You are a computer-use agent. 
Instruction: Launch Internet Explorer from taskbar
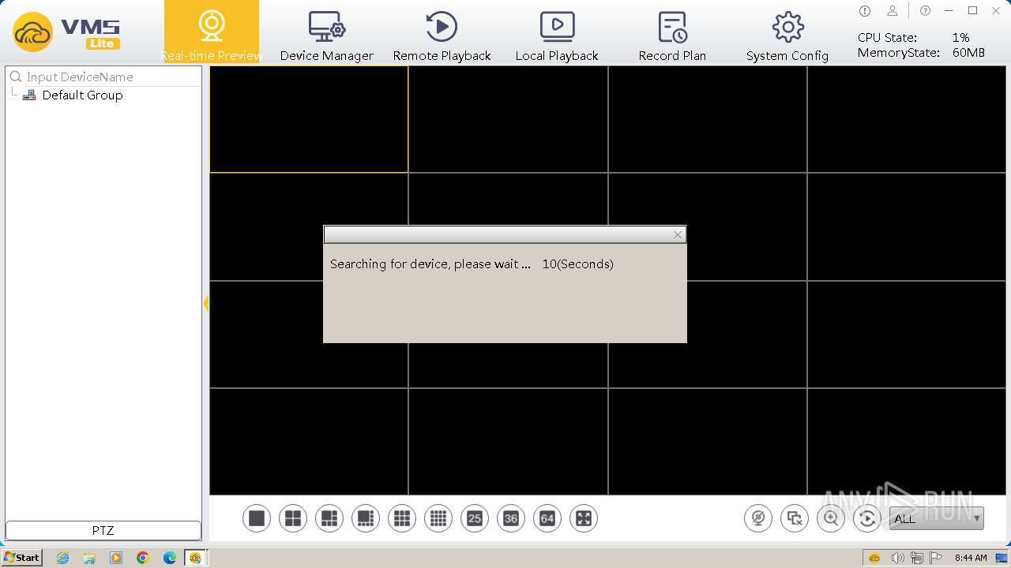(x=63, y=558)
